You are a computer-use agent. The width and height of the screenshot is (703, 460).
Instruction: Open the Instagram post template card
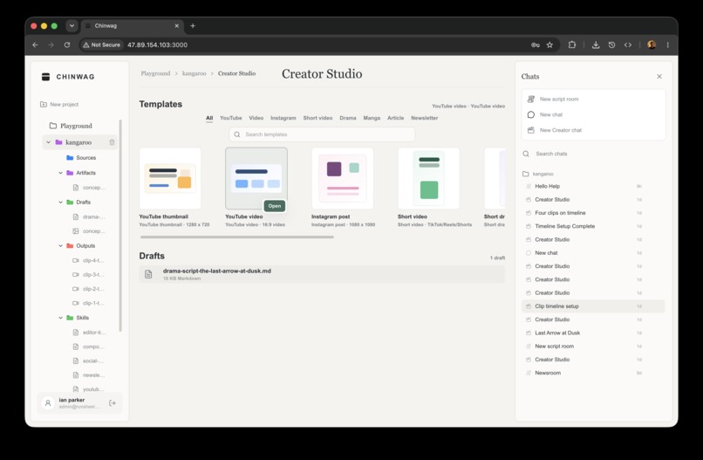pos(343,178)
